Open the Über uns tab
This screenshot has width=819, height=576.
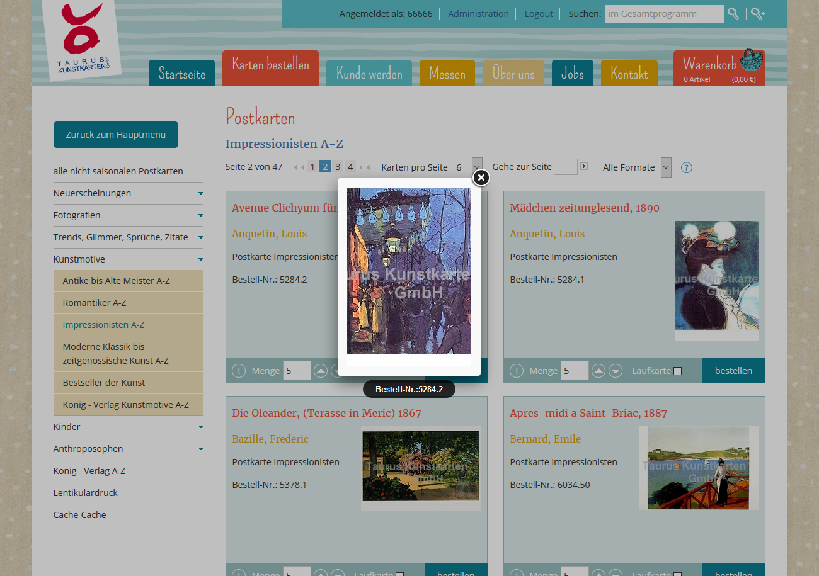pos(513,73)
